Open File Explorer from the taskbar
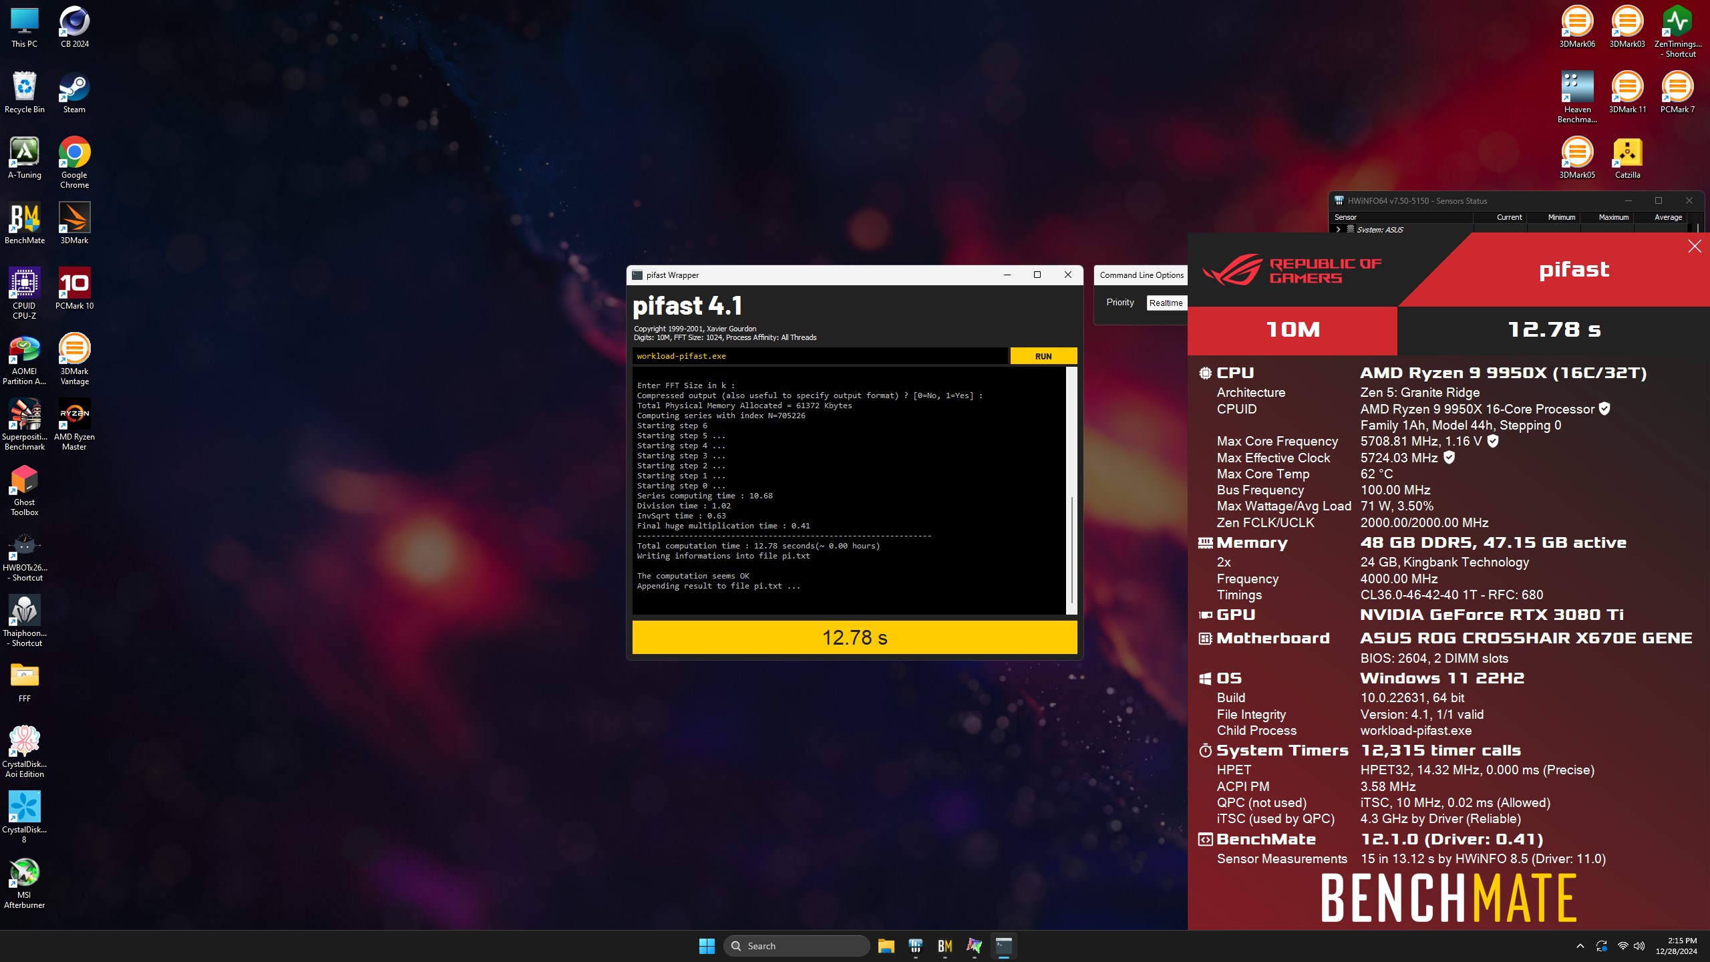Viewport: 1710px width, 962px height. coord(886,946)
